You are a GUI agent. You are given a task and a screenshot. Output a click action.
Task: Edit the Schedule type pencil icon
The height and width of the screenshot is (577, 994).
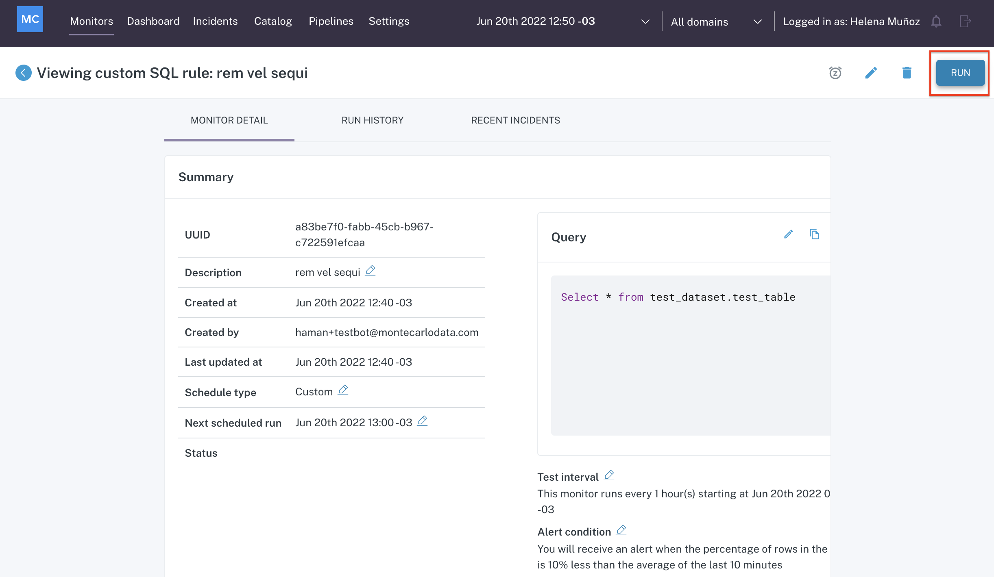(343, 390)
